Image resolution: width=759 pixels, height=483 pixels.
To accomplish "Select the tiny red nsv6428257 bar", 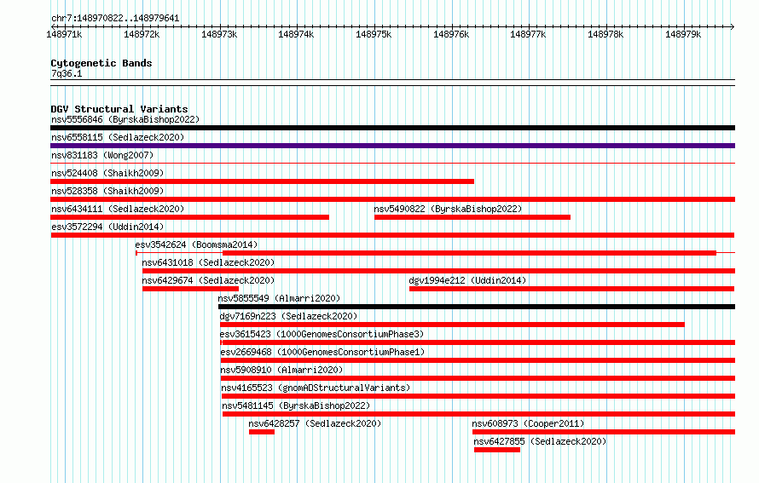I will [x=262, y=432].
